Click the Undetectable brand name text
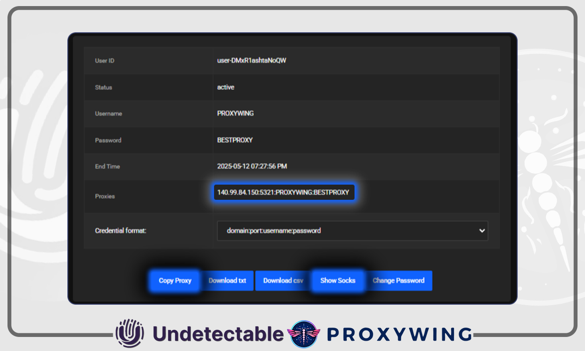Viewport: 585px width, 351px height. [x=218, y=334]
